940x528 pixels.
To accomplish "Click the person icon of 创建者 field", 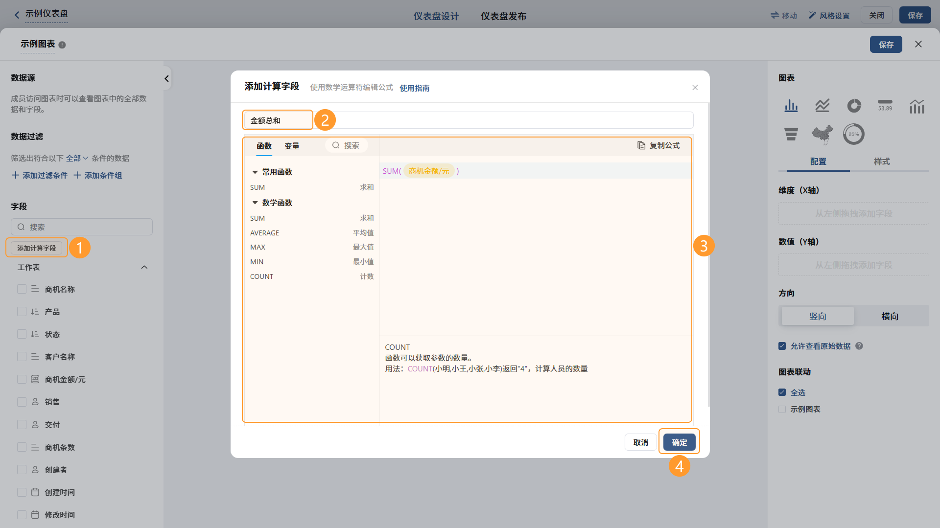I will [35, 470].
